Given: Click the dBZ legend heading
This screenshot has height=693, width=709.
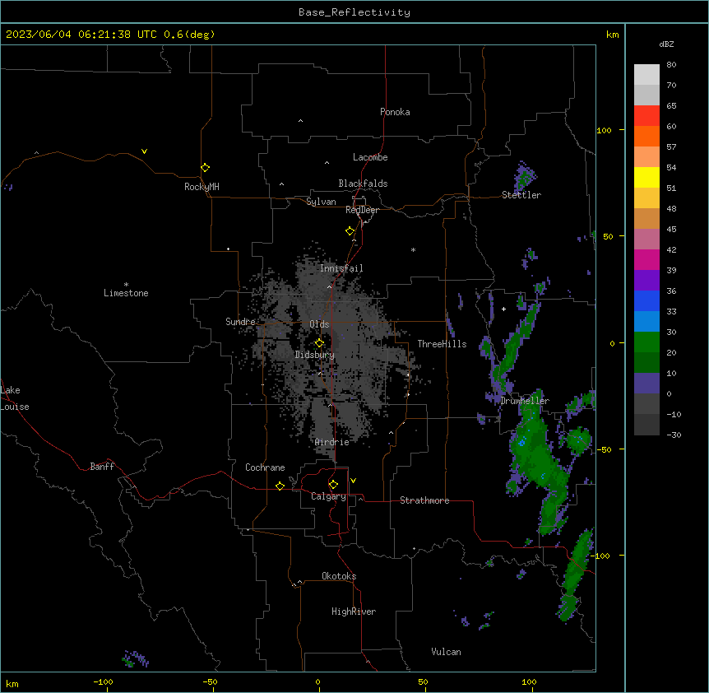Looking at the screenshot, I should tap(666, 44).
